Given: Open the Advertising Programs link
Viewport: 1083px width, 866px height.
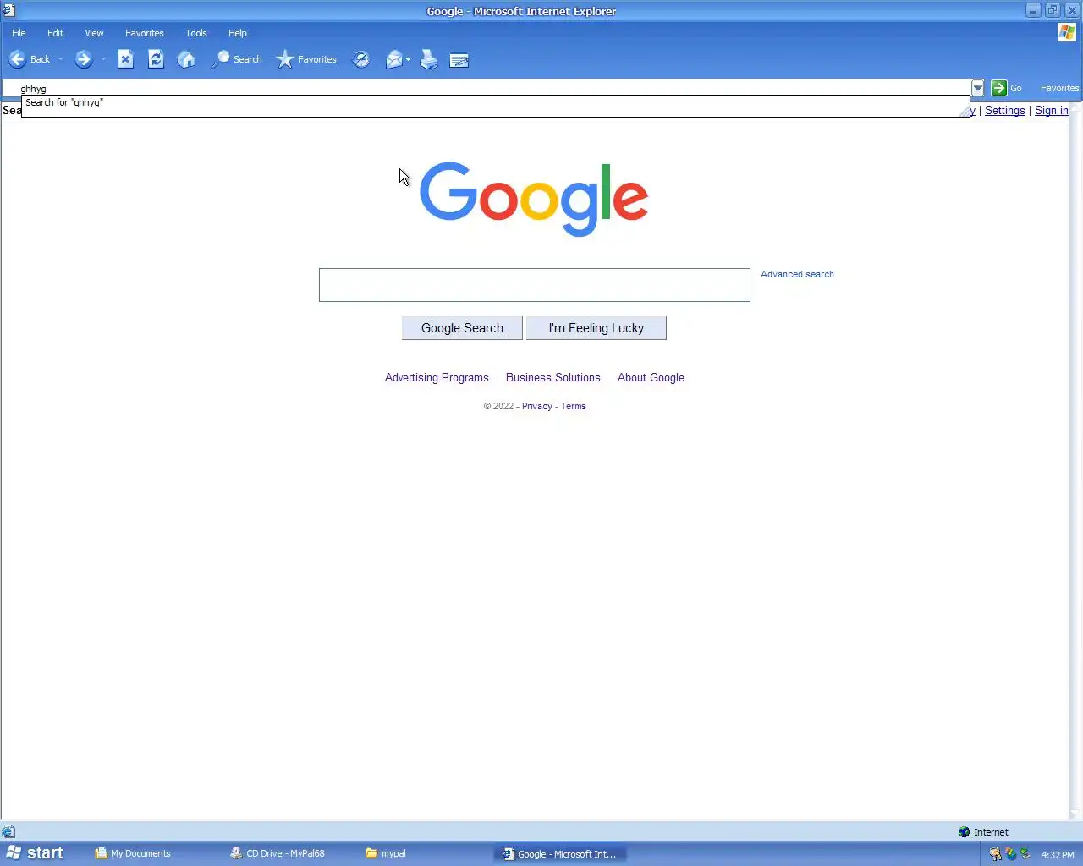Looking at the screenshot, I should (437, 377).
